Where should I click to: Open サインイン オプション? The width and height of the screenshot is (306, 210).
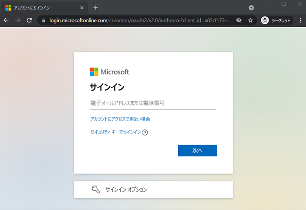(x=153, y=189)
